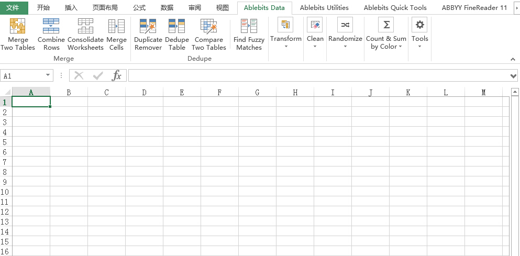Open the 页面布局 Page Layout tab
Image resolution: width=520 pixels, height=256 pixels.
tap(105, 8)
